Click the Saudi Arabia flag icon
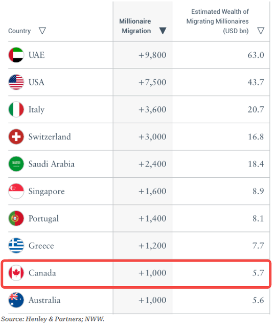Image resolution: width=276 pixels, height=327 pixels. [x=16, y=164]
